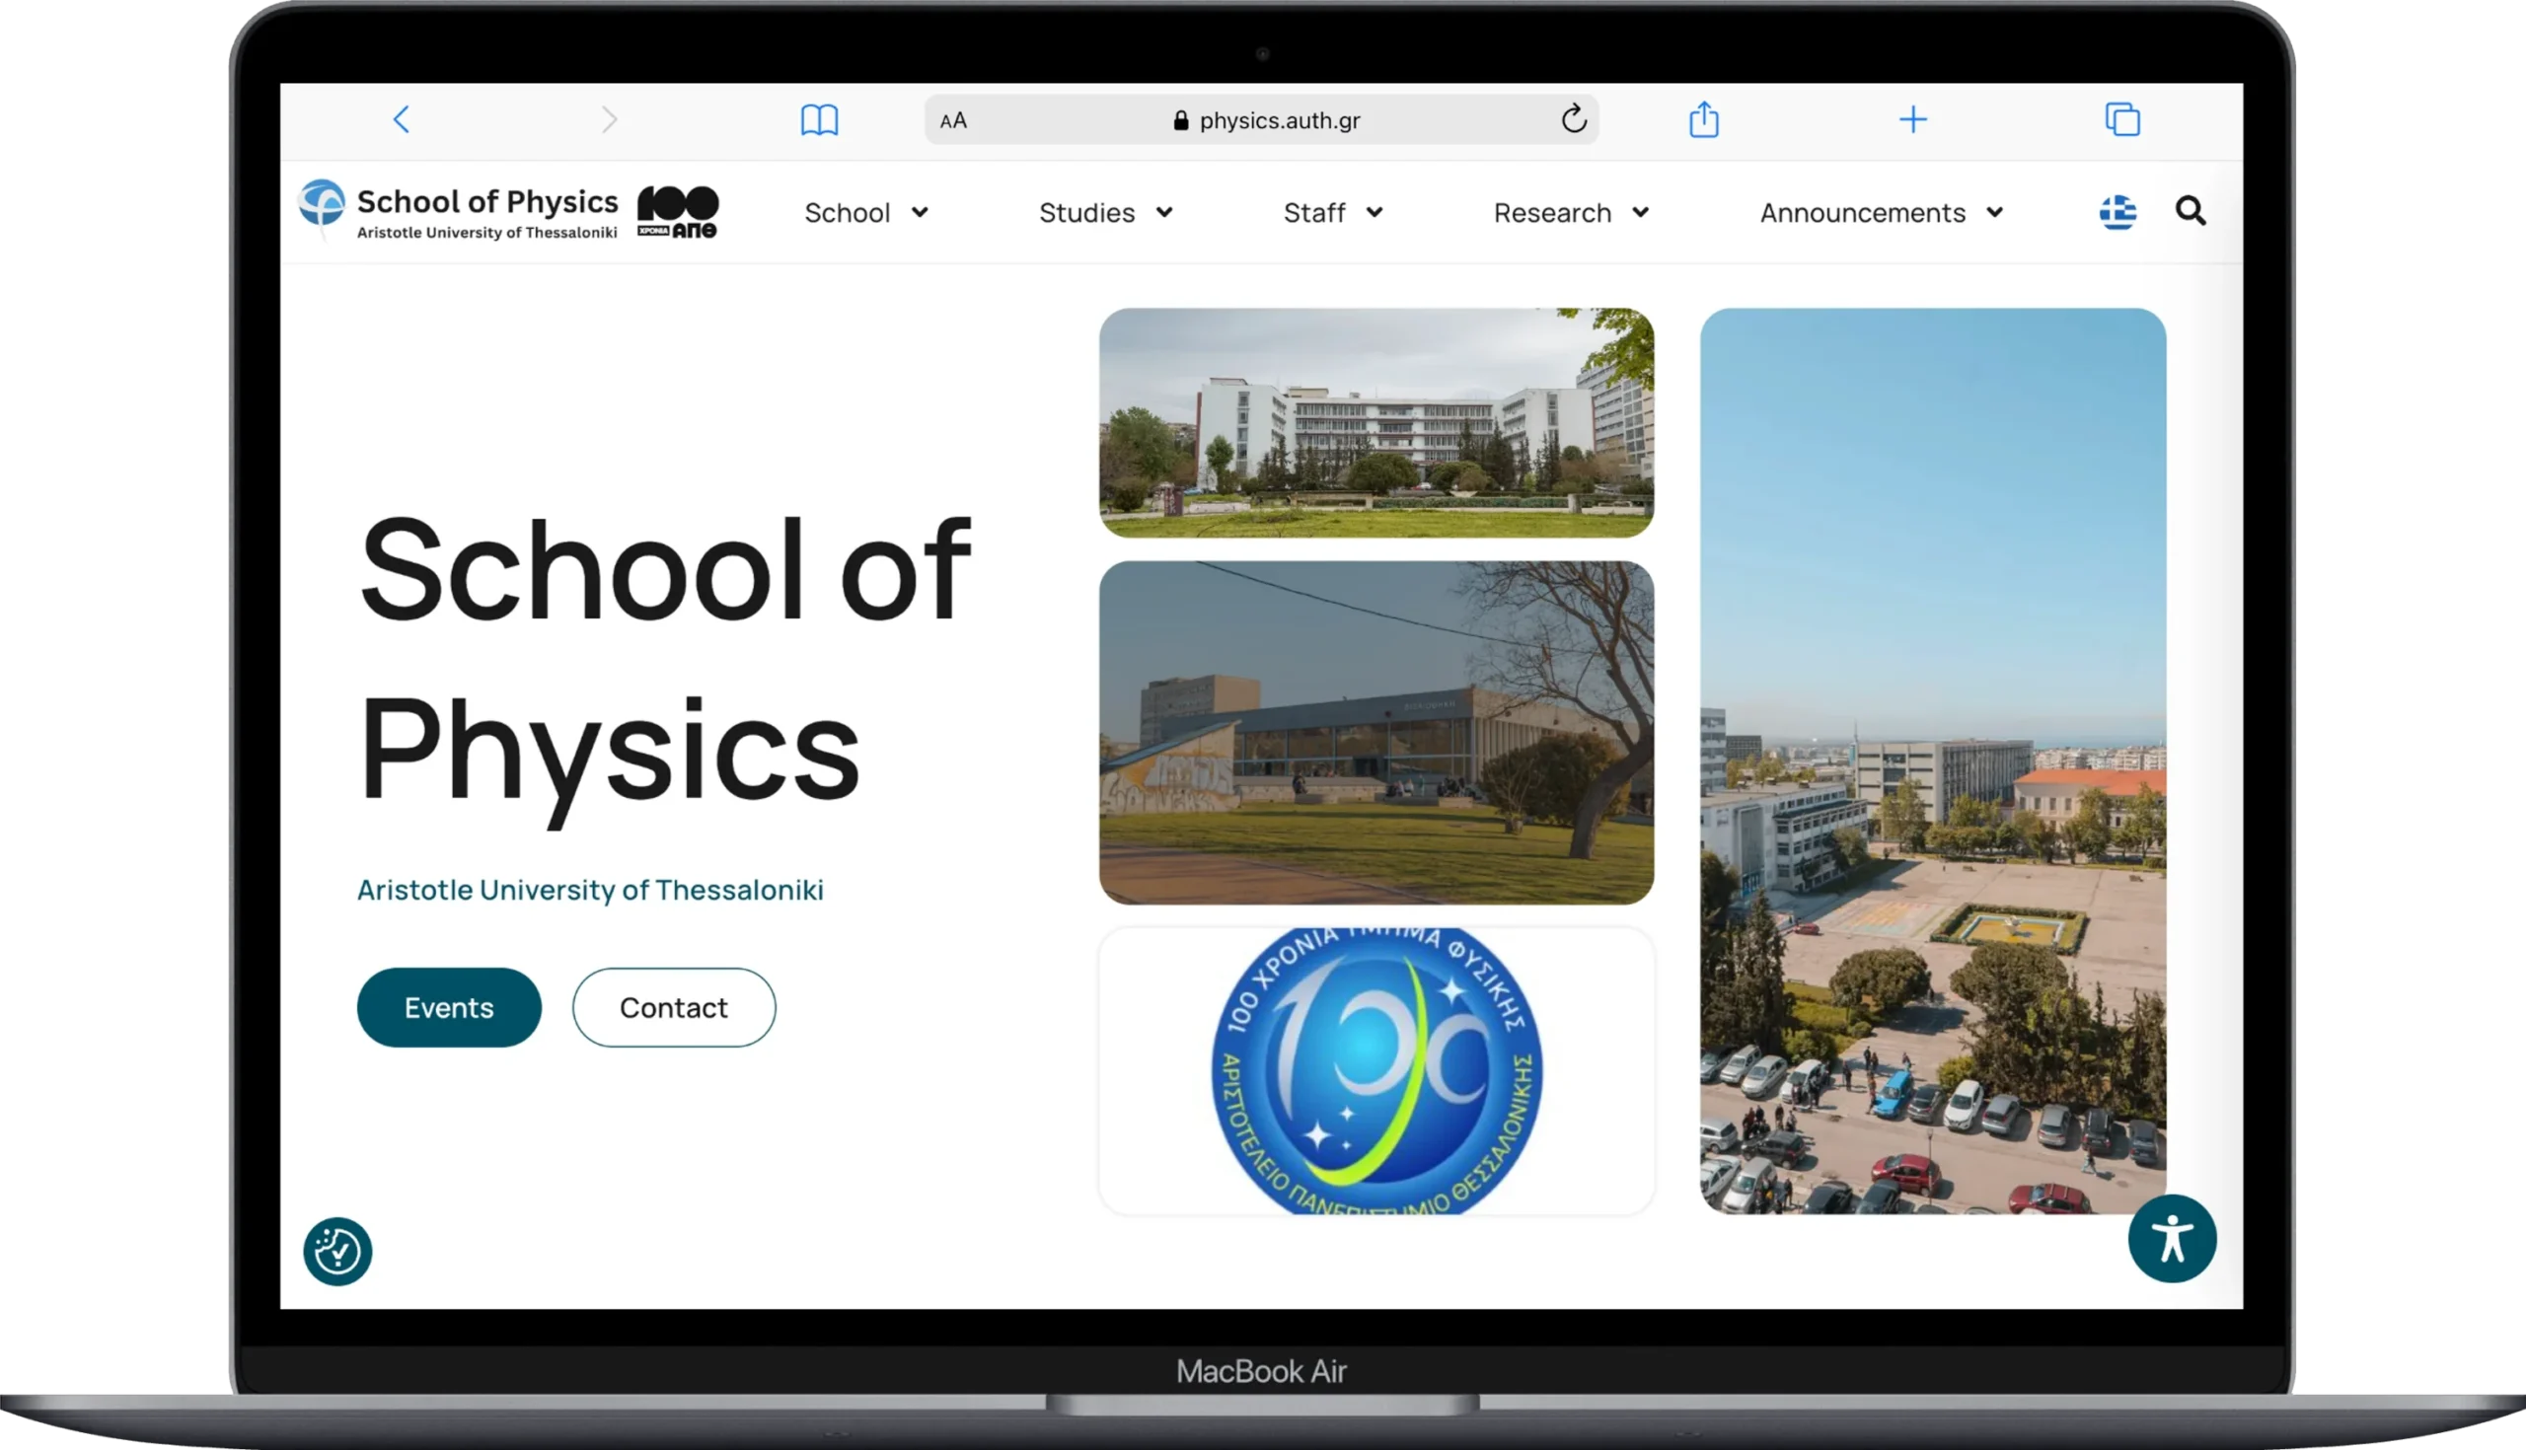The height and width of the screenshot is (1450, 2526).
Task: Open the Studies navigation item
Action: coord(1086,212)
